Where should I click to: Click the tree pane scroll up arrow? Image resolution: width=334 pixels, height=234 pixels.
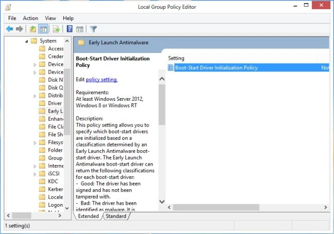coord(67,41)
